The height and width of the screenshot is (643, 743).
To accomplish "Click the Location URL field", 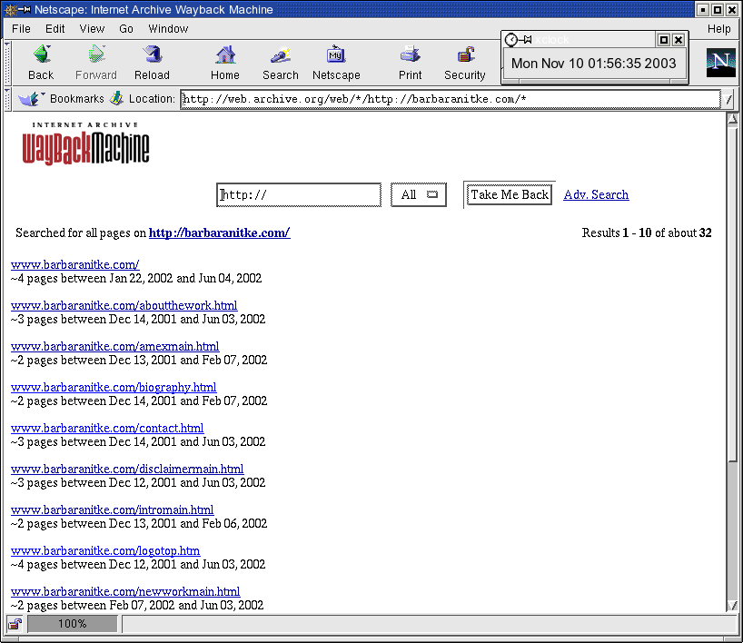I will coord(451,99).
